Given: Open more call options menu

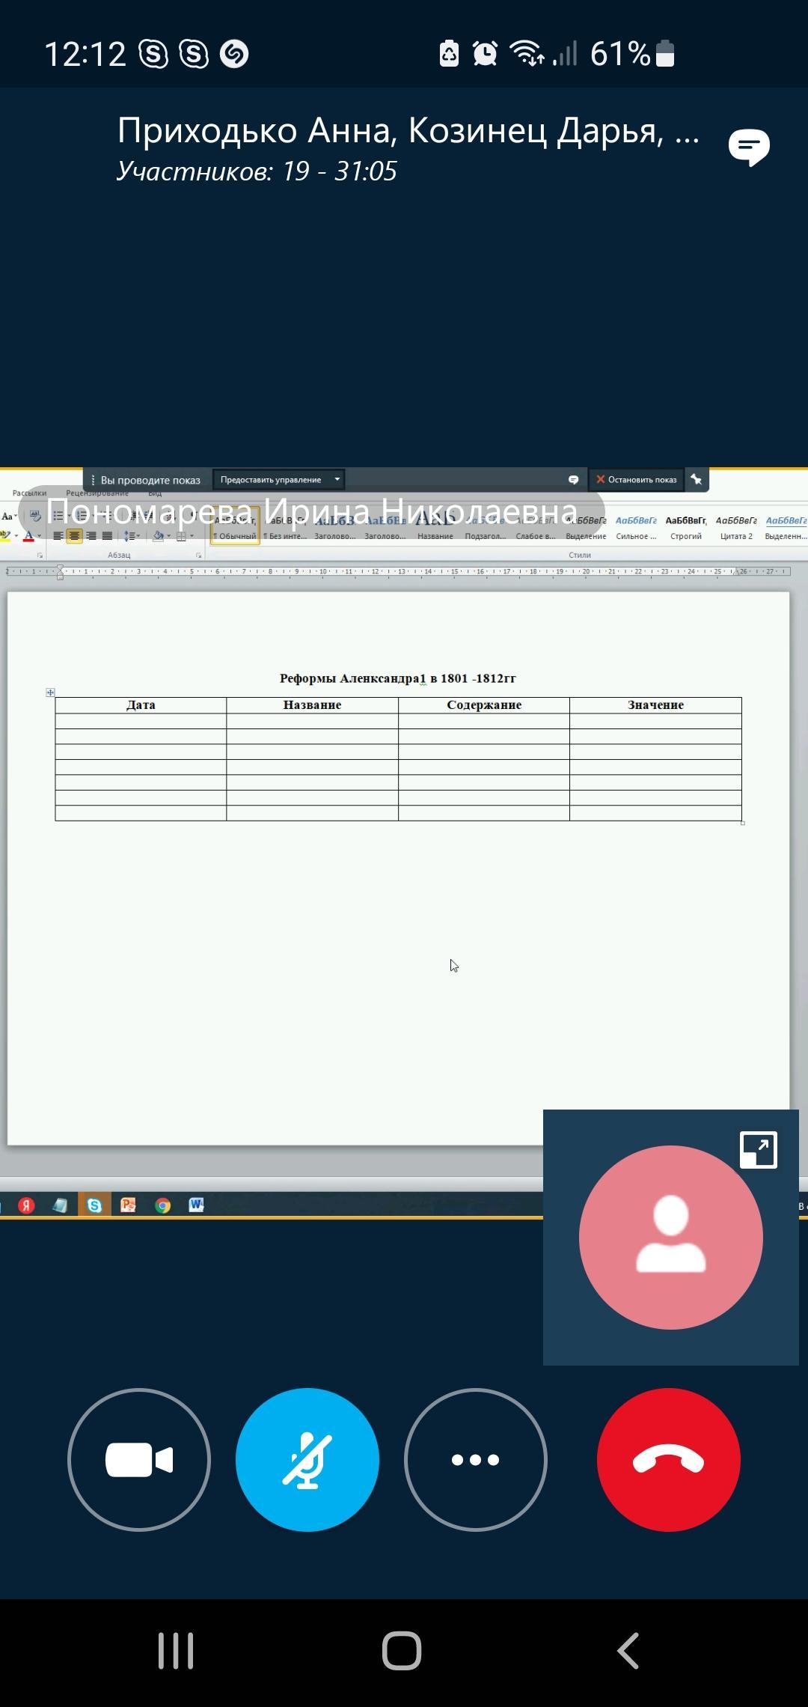Looking at the screenshot, I should (x=476, y=1460).
